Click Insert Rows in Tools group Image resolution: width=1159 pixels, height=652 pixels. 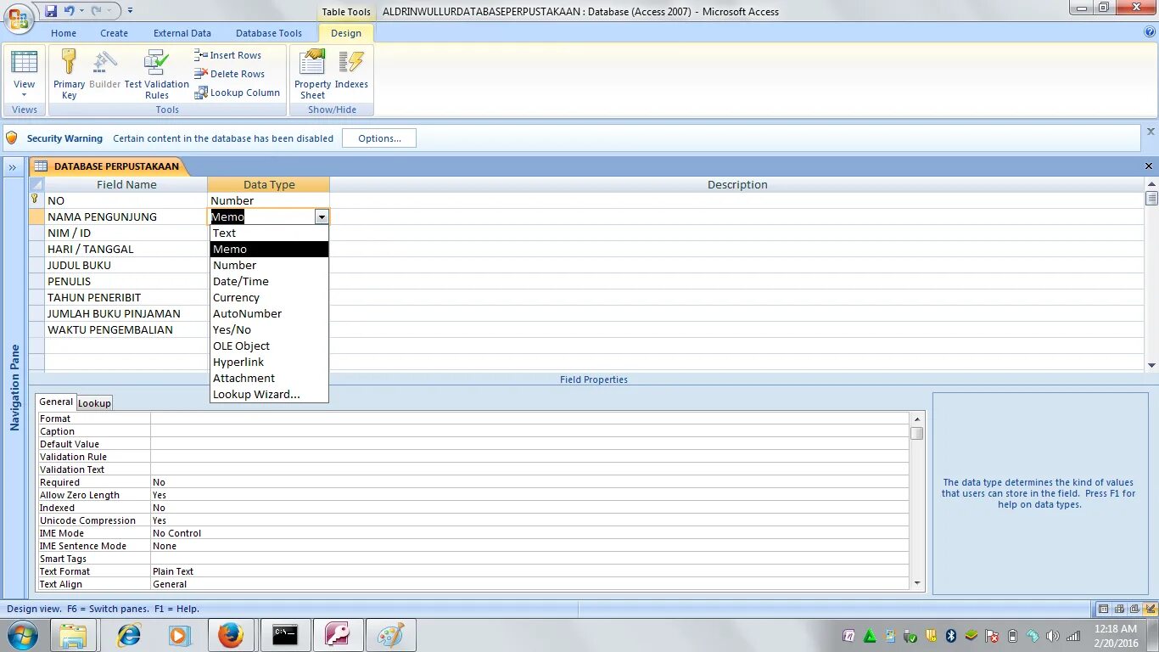(x=227, y=55)
